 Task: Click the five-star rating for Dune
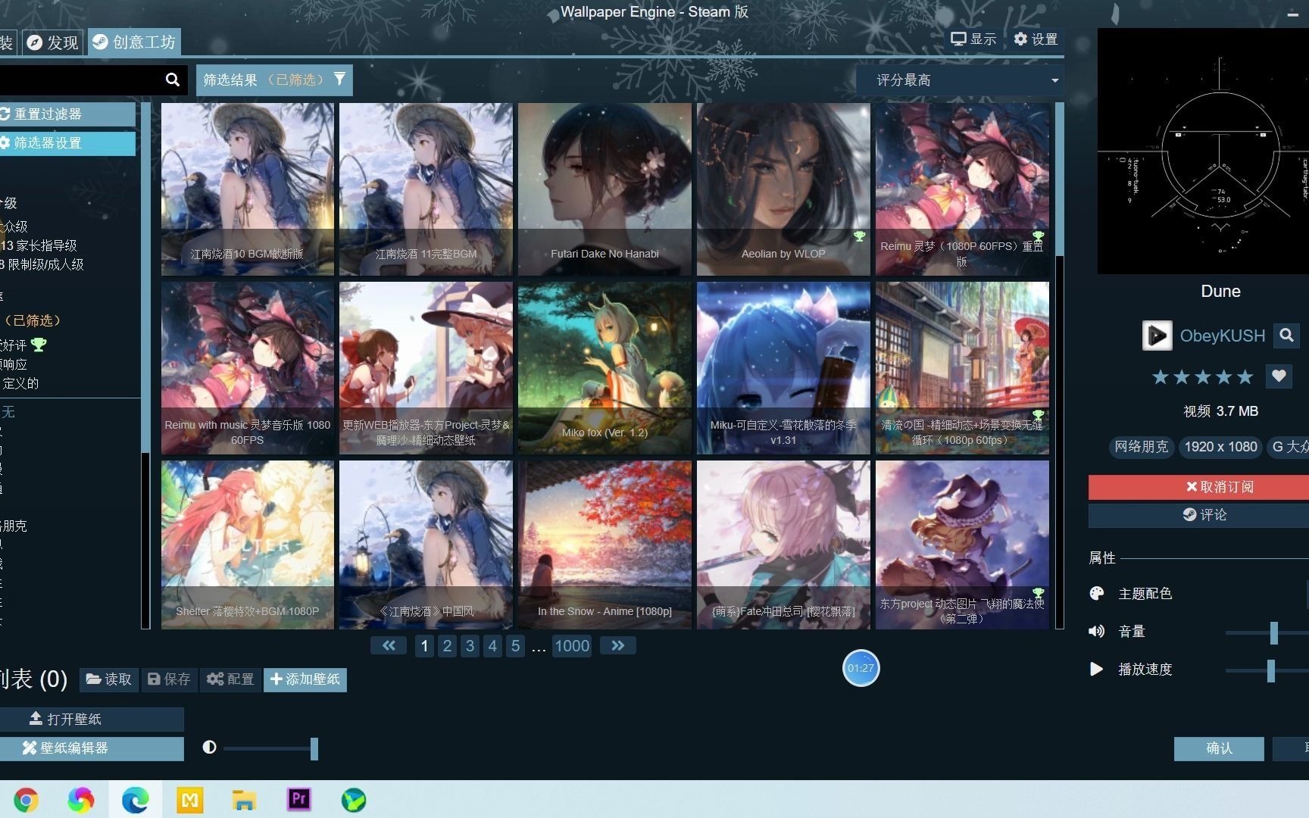(1202, 376)
